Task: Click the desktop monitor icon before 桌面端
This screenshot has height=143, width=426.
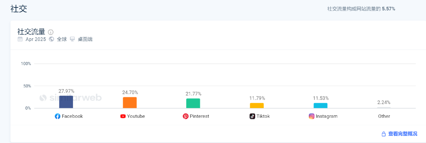Action: point(72,39)
